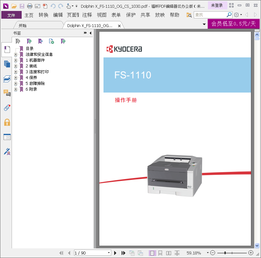Go to previous page arrow
Viewport: 261px width, 258px height.
coord(69,253)
